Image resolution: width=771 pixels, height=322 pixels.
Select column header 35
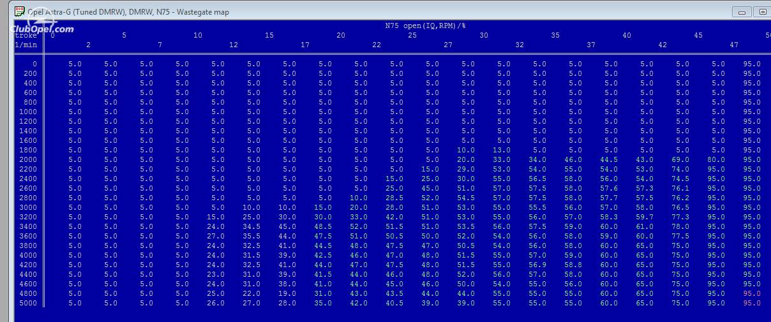point(555,36)
